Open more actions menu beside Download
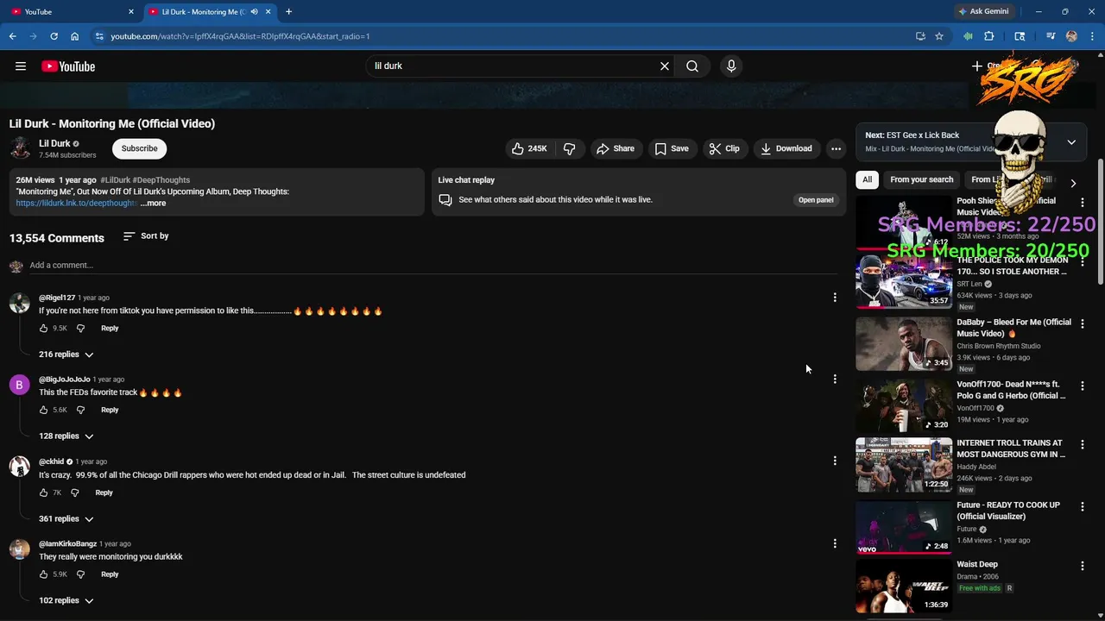The image size is (1105, 621). (836, 148)
